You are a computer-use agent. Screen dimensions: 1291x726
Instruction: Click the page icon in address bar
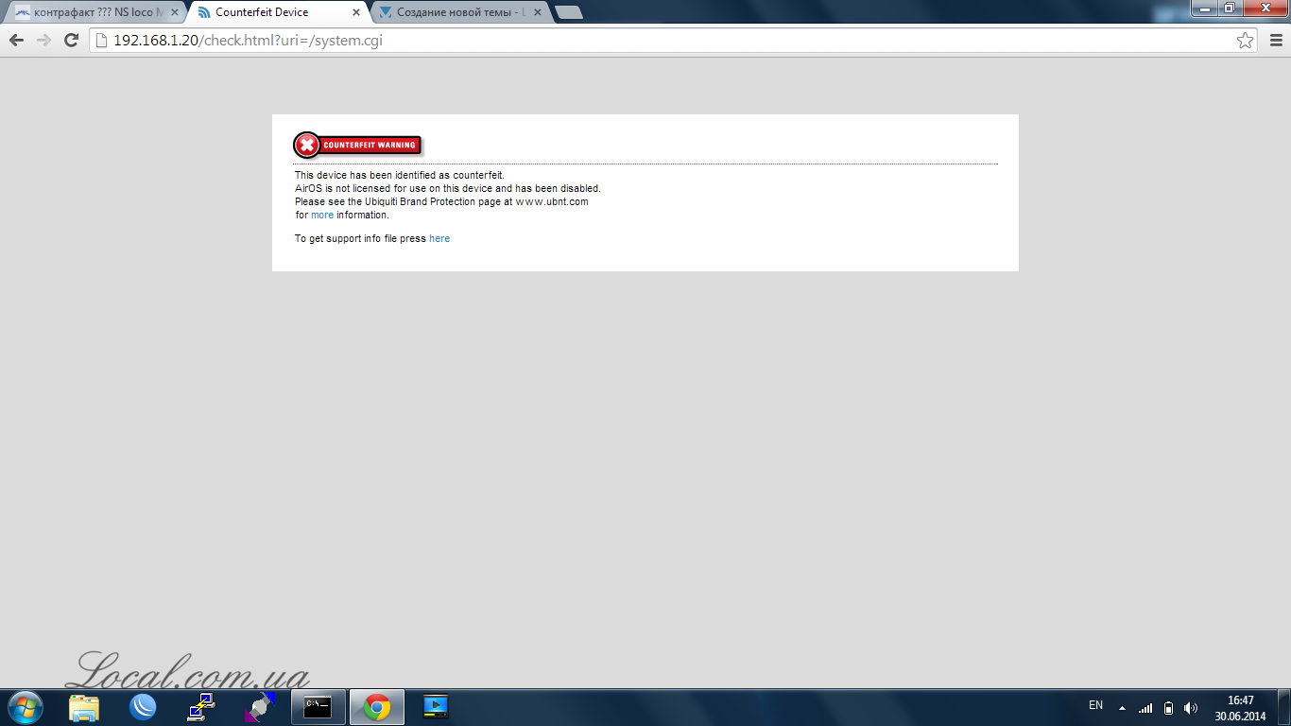click(x=101, y=40)
